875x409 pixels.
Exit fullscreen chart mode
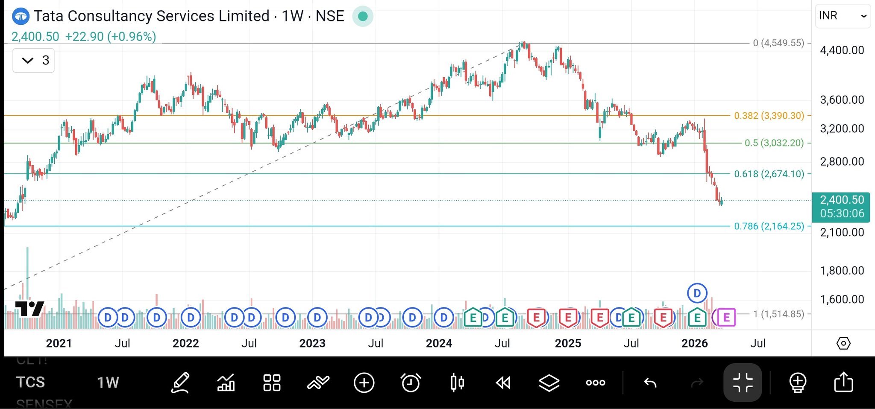pyautogui.click(x=743, y=383)
